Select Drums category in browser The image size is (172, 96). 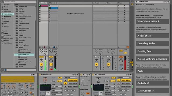click(6, 9)
